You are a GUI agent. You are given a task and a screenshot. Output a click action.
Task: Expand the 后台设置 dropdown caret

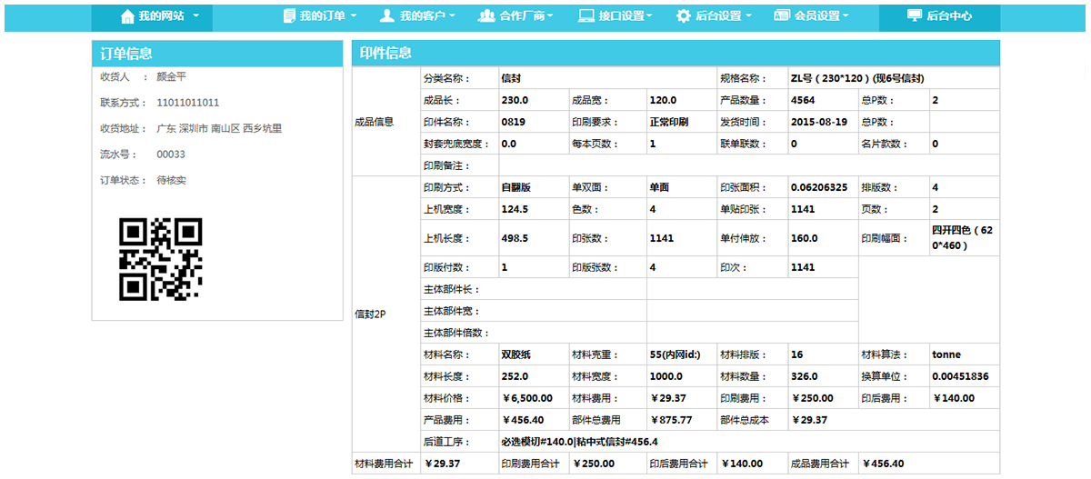point(748,16)
